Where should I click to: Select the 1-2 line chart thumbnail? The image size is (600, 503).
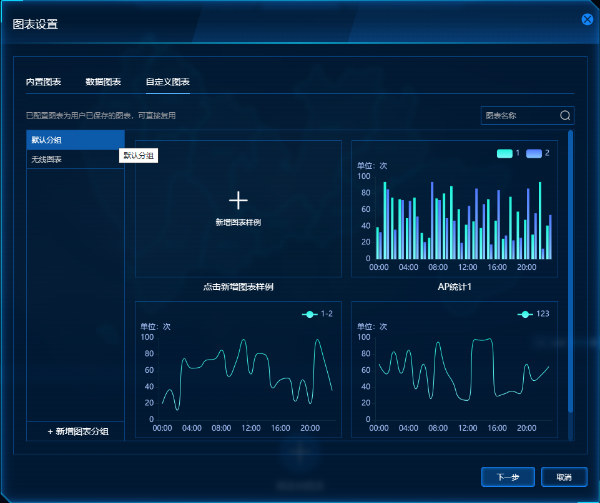(238, 370)
